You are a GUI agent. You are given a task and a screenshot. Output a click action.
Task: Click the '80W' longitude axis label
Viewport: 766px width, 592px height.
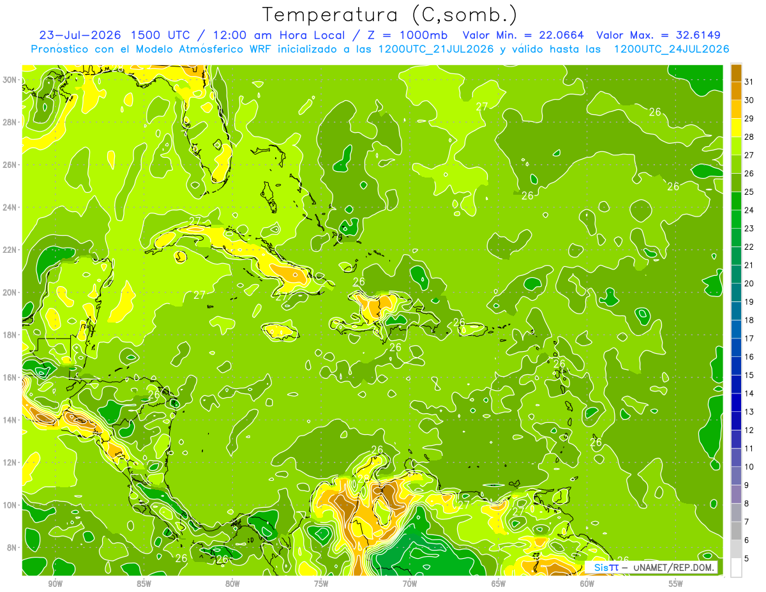coord(232,584)
